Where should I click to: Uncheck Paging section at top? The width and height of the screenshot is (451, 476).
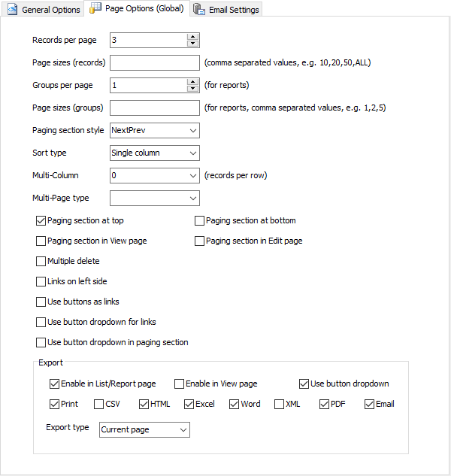[41, 221]
